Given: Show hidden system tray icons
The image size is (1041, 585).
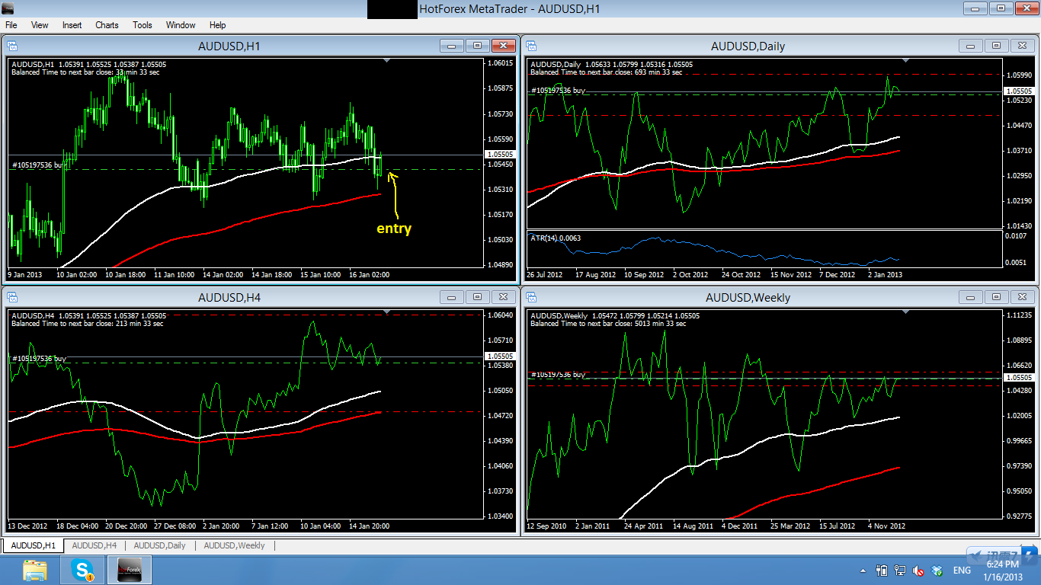Looking at the screenshot, I should 863,571.
